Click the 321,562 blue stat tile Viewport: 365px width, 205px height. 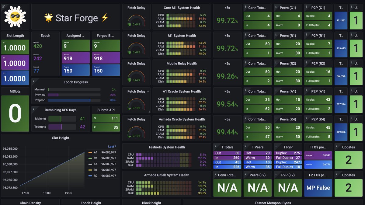[x=341, y=21]
